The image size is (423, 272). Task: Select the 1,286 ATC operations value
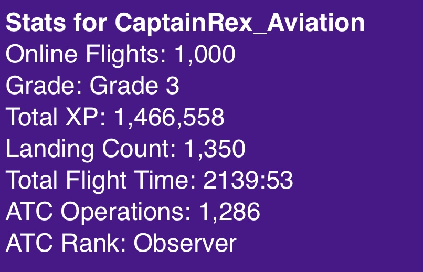point(229,212)
